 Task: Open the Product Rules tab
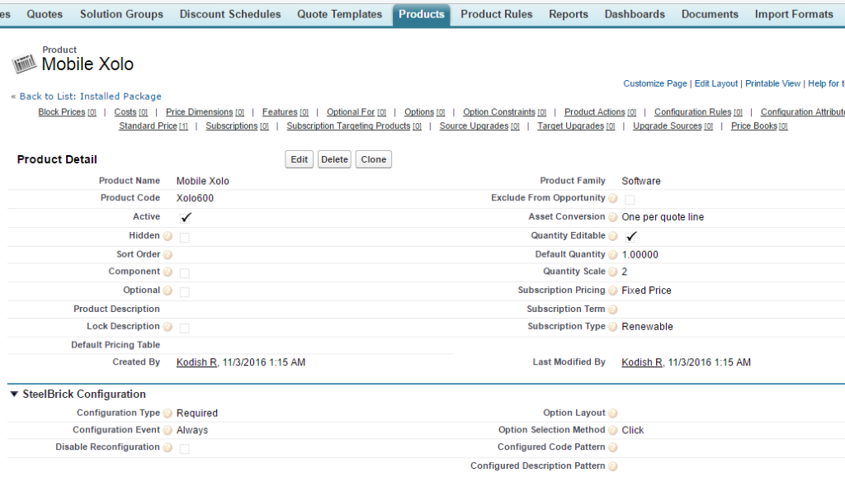tap(496, 14)
